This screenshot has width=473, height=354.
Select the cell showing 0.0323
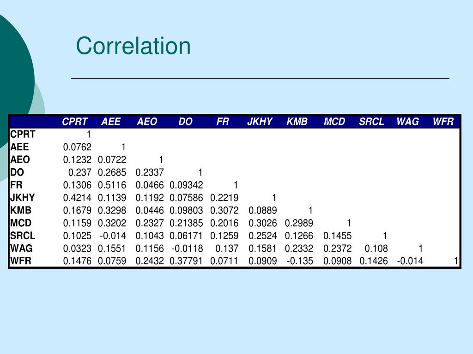click(77, 248)
